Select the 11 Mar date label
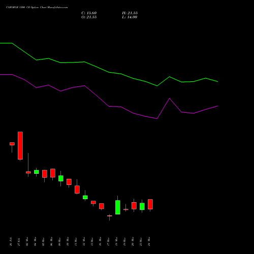 point(76,242)
